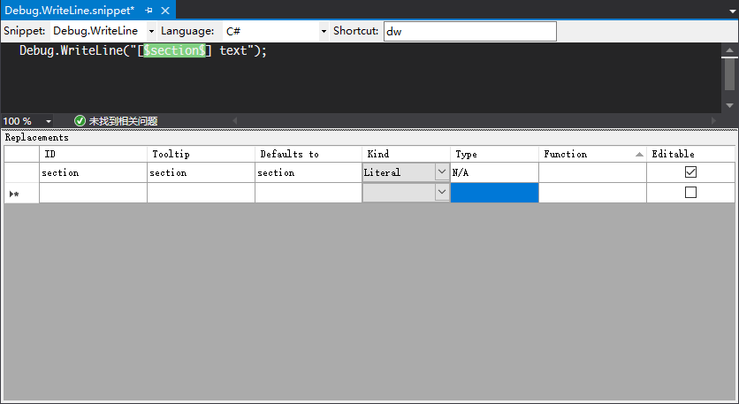Click the Shortcut input field containing dw

click(x=469, y=31)
